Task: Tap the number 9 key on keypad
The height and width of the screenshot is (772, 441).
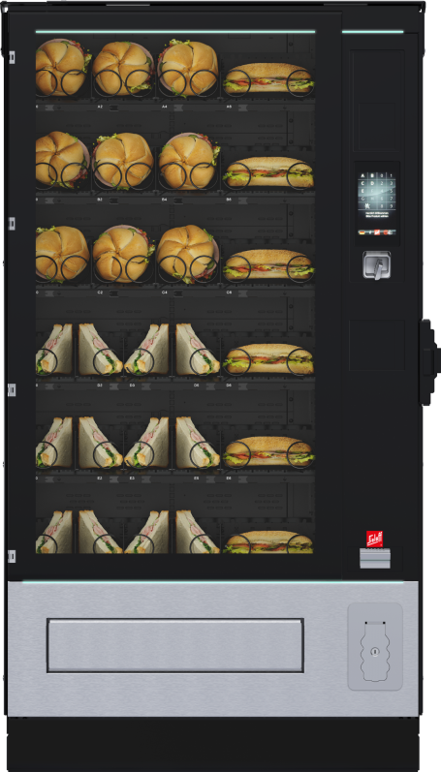Action: pyautogui.click(x=392, y=205)
